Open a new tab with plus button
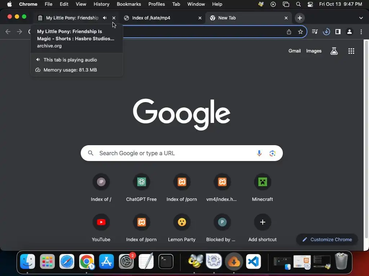Image resolution: width=369 pixels, height=276 pixels. tap(299, 18)
